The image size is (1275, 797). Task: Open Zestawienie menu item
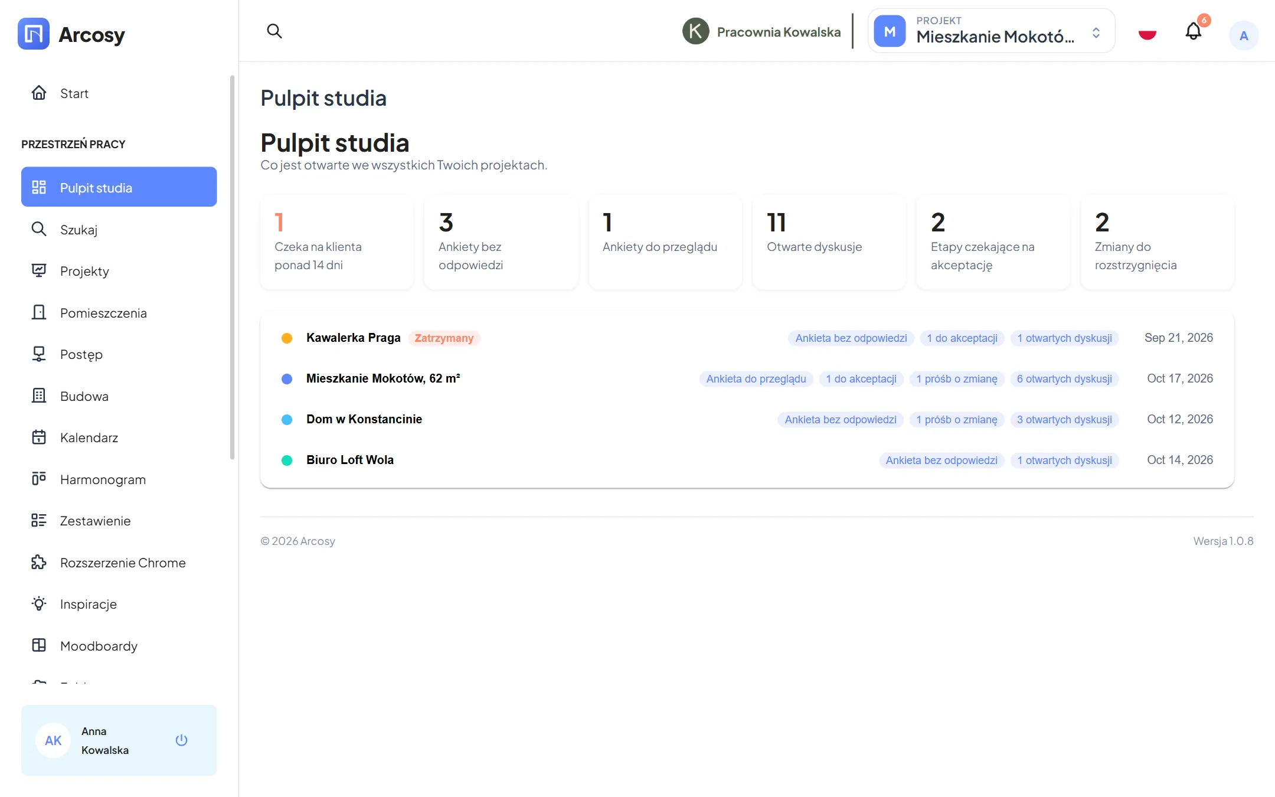pos(119,521)
